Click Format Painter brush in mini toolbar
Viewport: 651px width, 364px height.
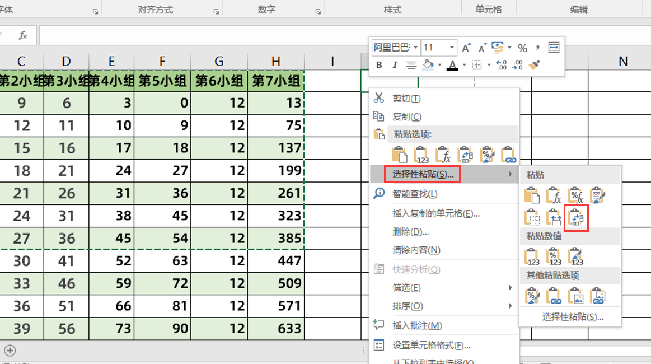pyautogui.click(x=535, y=65)
